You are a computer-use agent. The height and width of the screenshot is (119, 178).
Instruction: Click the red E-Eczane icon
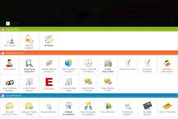pyautogui.click(x=49, y=82)
